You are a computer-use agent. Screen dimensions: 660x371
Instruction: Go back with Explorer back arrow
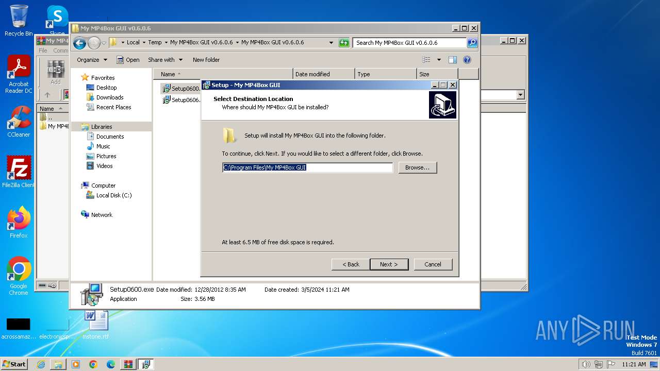[x=79, y=43]
